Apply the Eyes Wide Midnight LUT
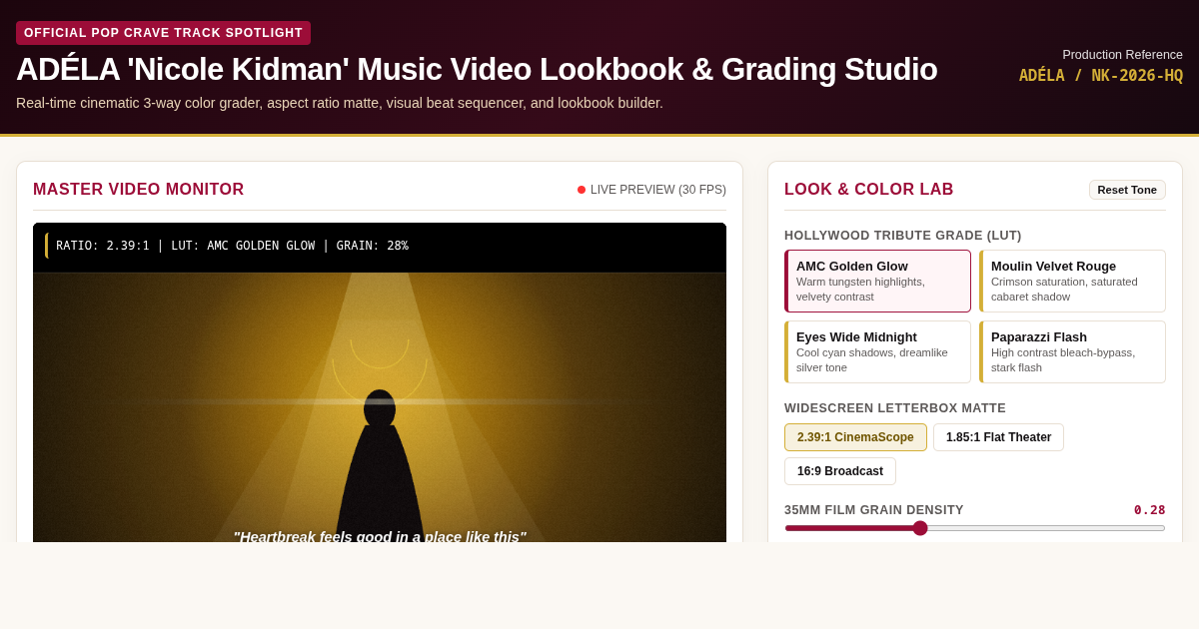 pyautogui.click(x=877, y=351)
